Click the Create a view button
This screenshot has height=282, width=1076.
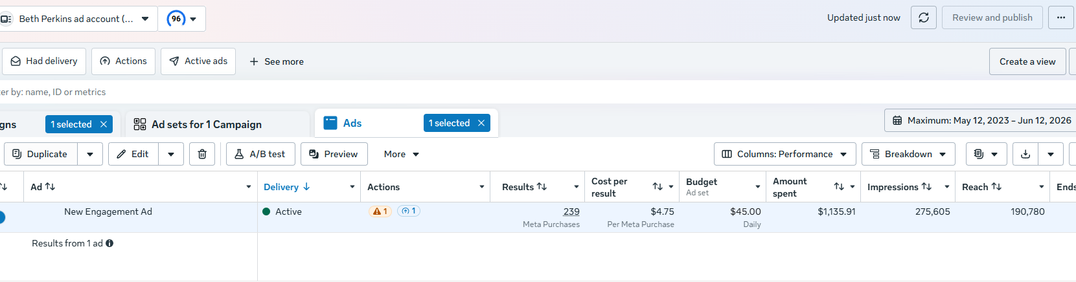(x=1027, y=61)
